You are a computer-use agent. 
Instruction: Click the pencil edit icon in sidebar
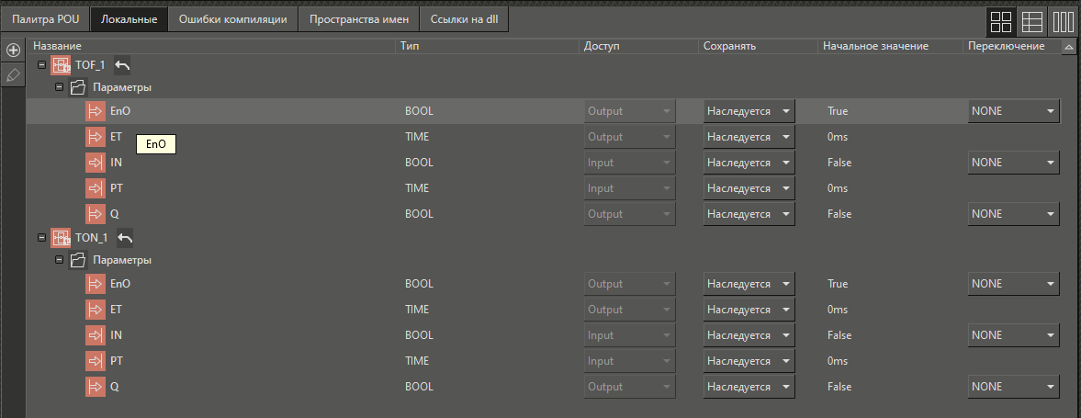click(13, 74)
